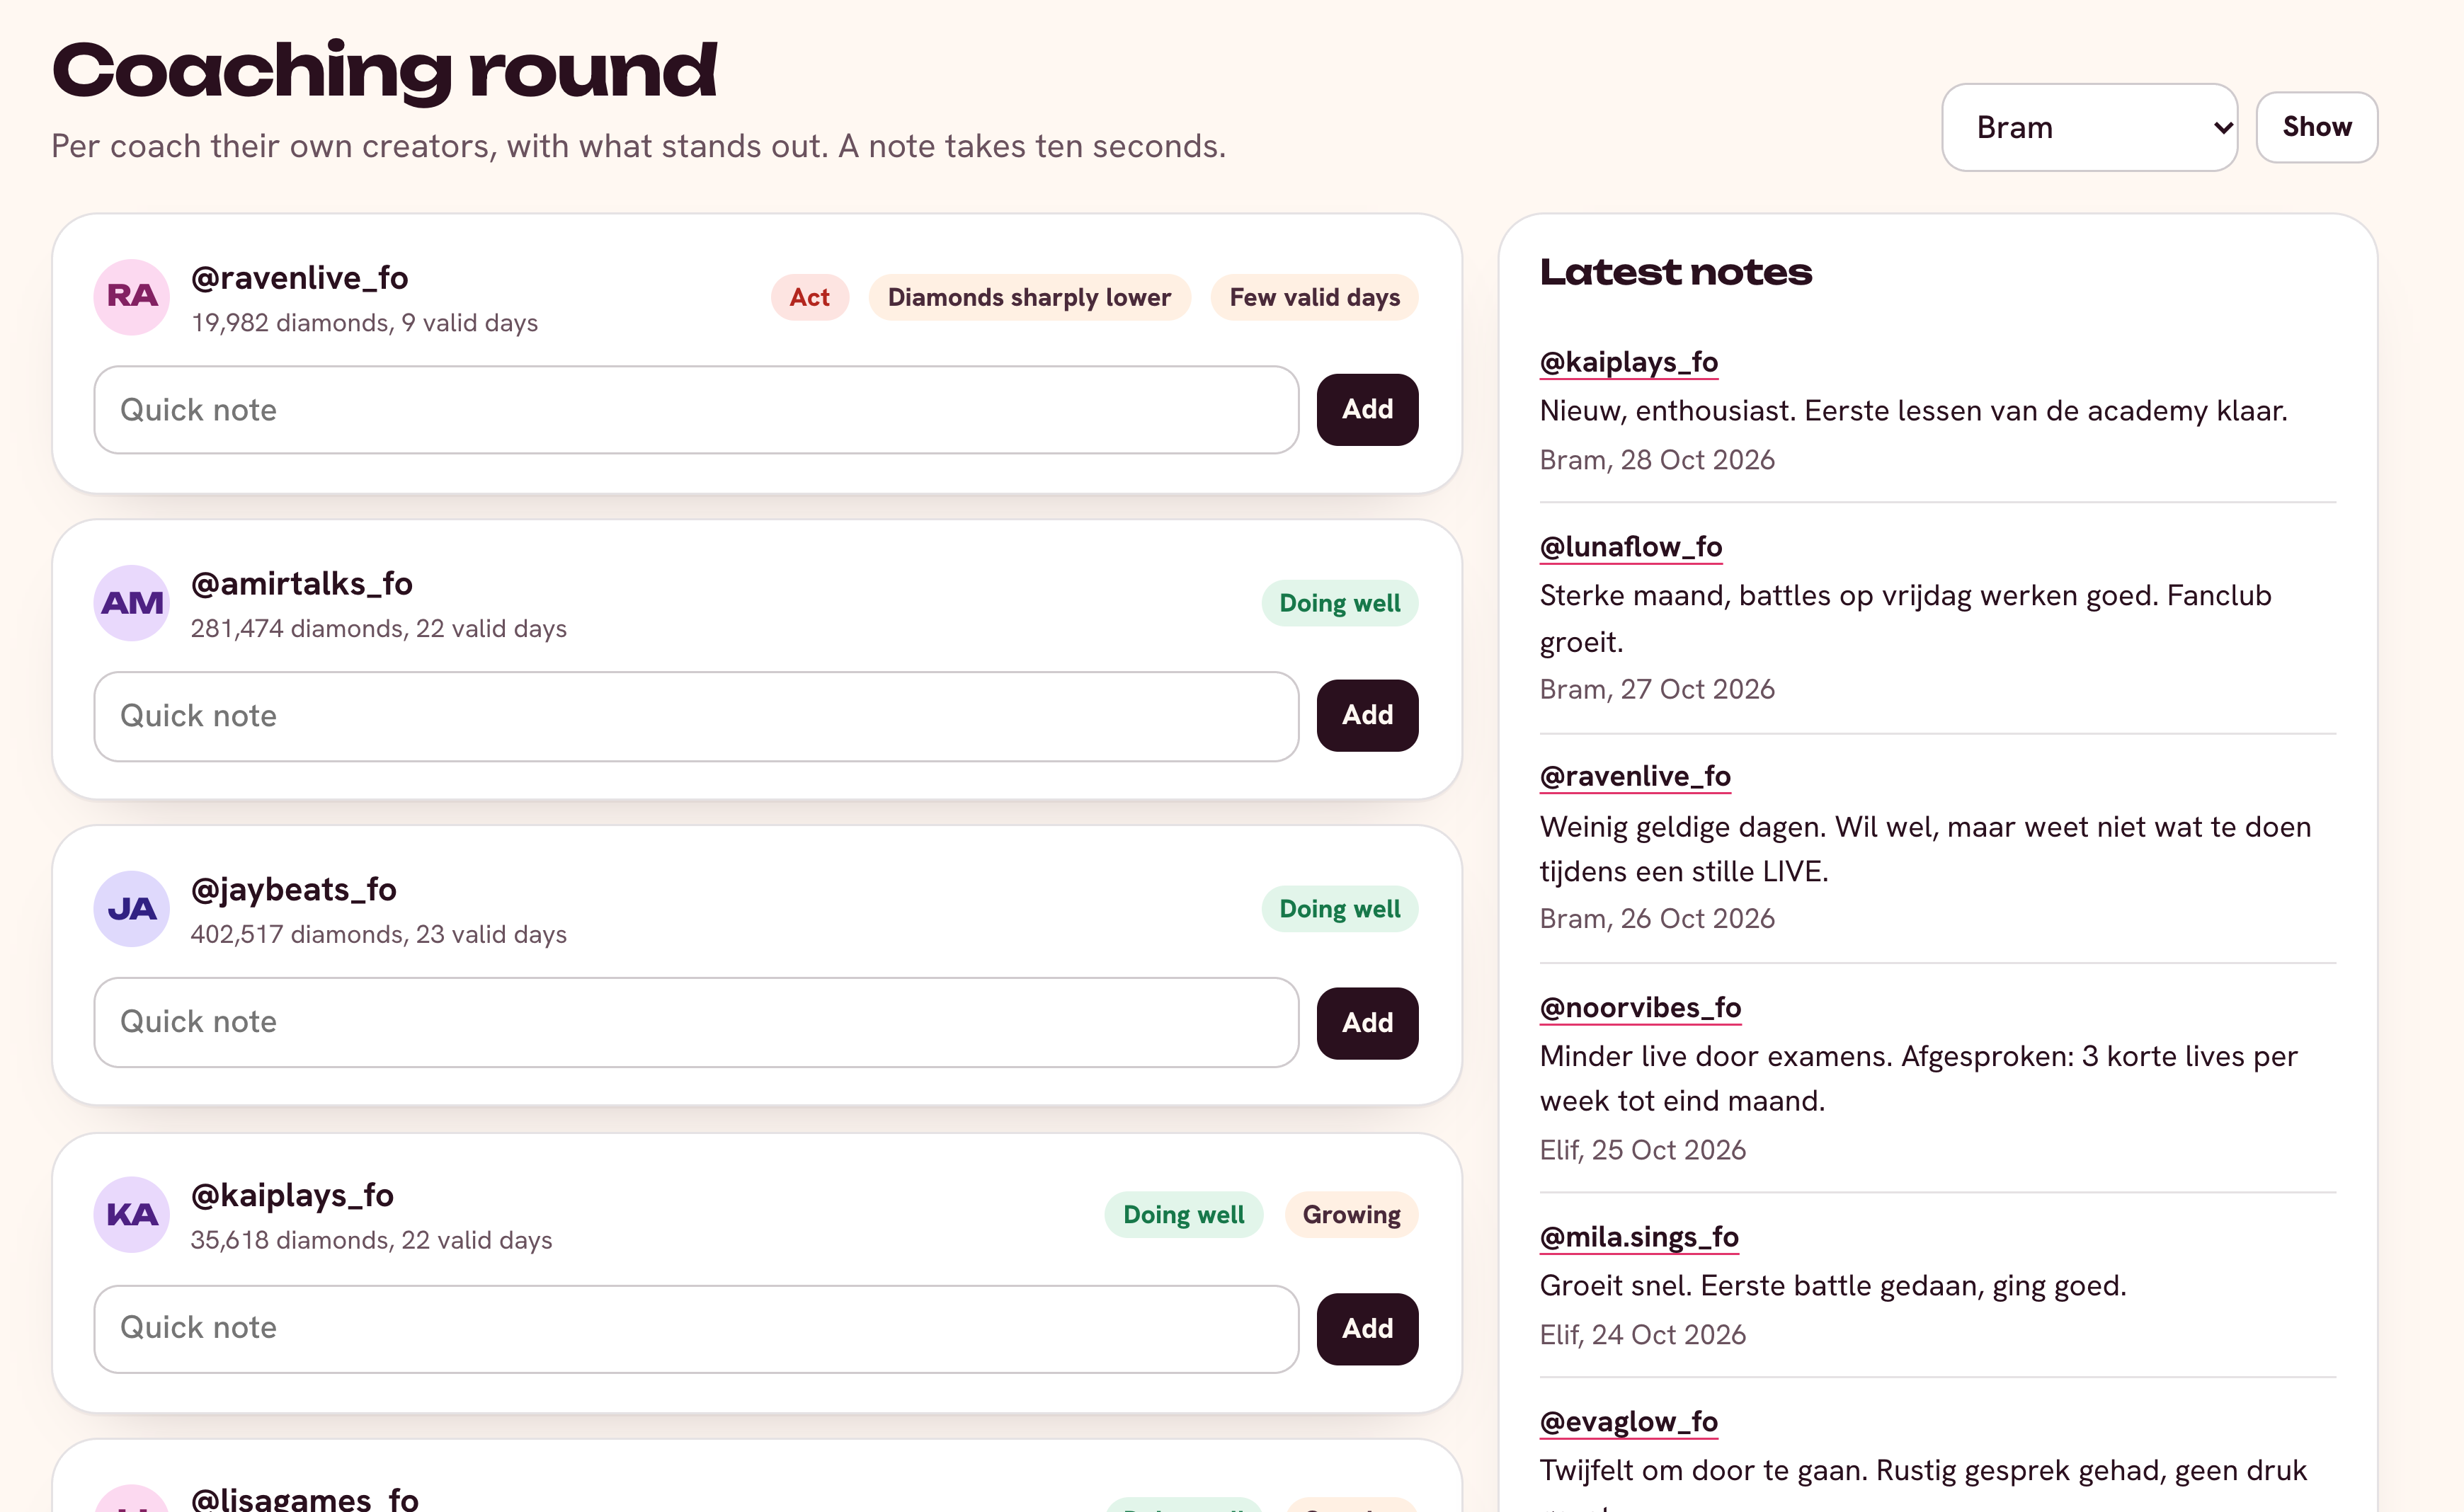Click "402,517 diamonds, 23 valid days" text
The width and height of the screenshot is (2464, 1512).
(378, 934)
